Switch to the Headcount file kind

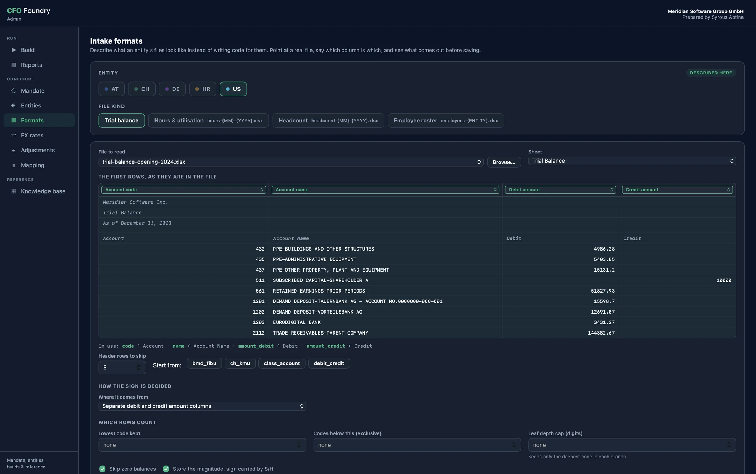point(328,120)
